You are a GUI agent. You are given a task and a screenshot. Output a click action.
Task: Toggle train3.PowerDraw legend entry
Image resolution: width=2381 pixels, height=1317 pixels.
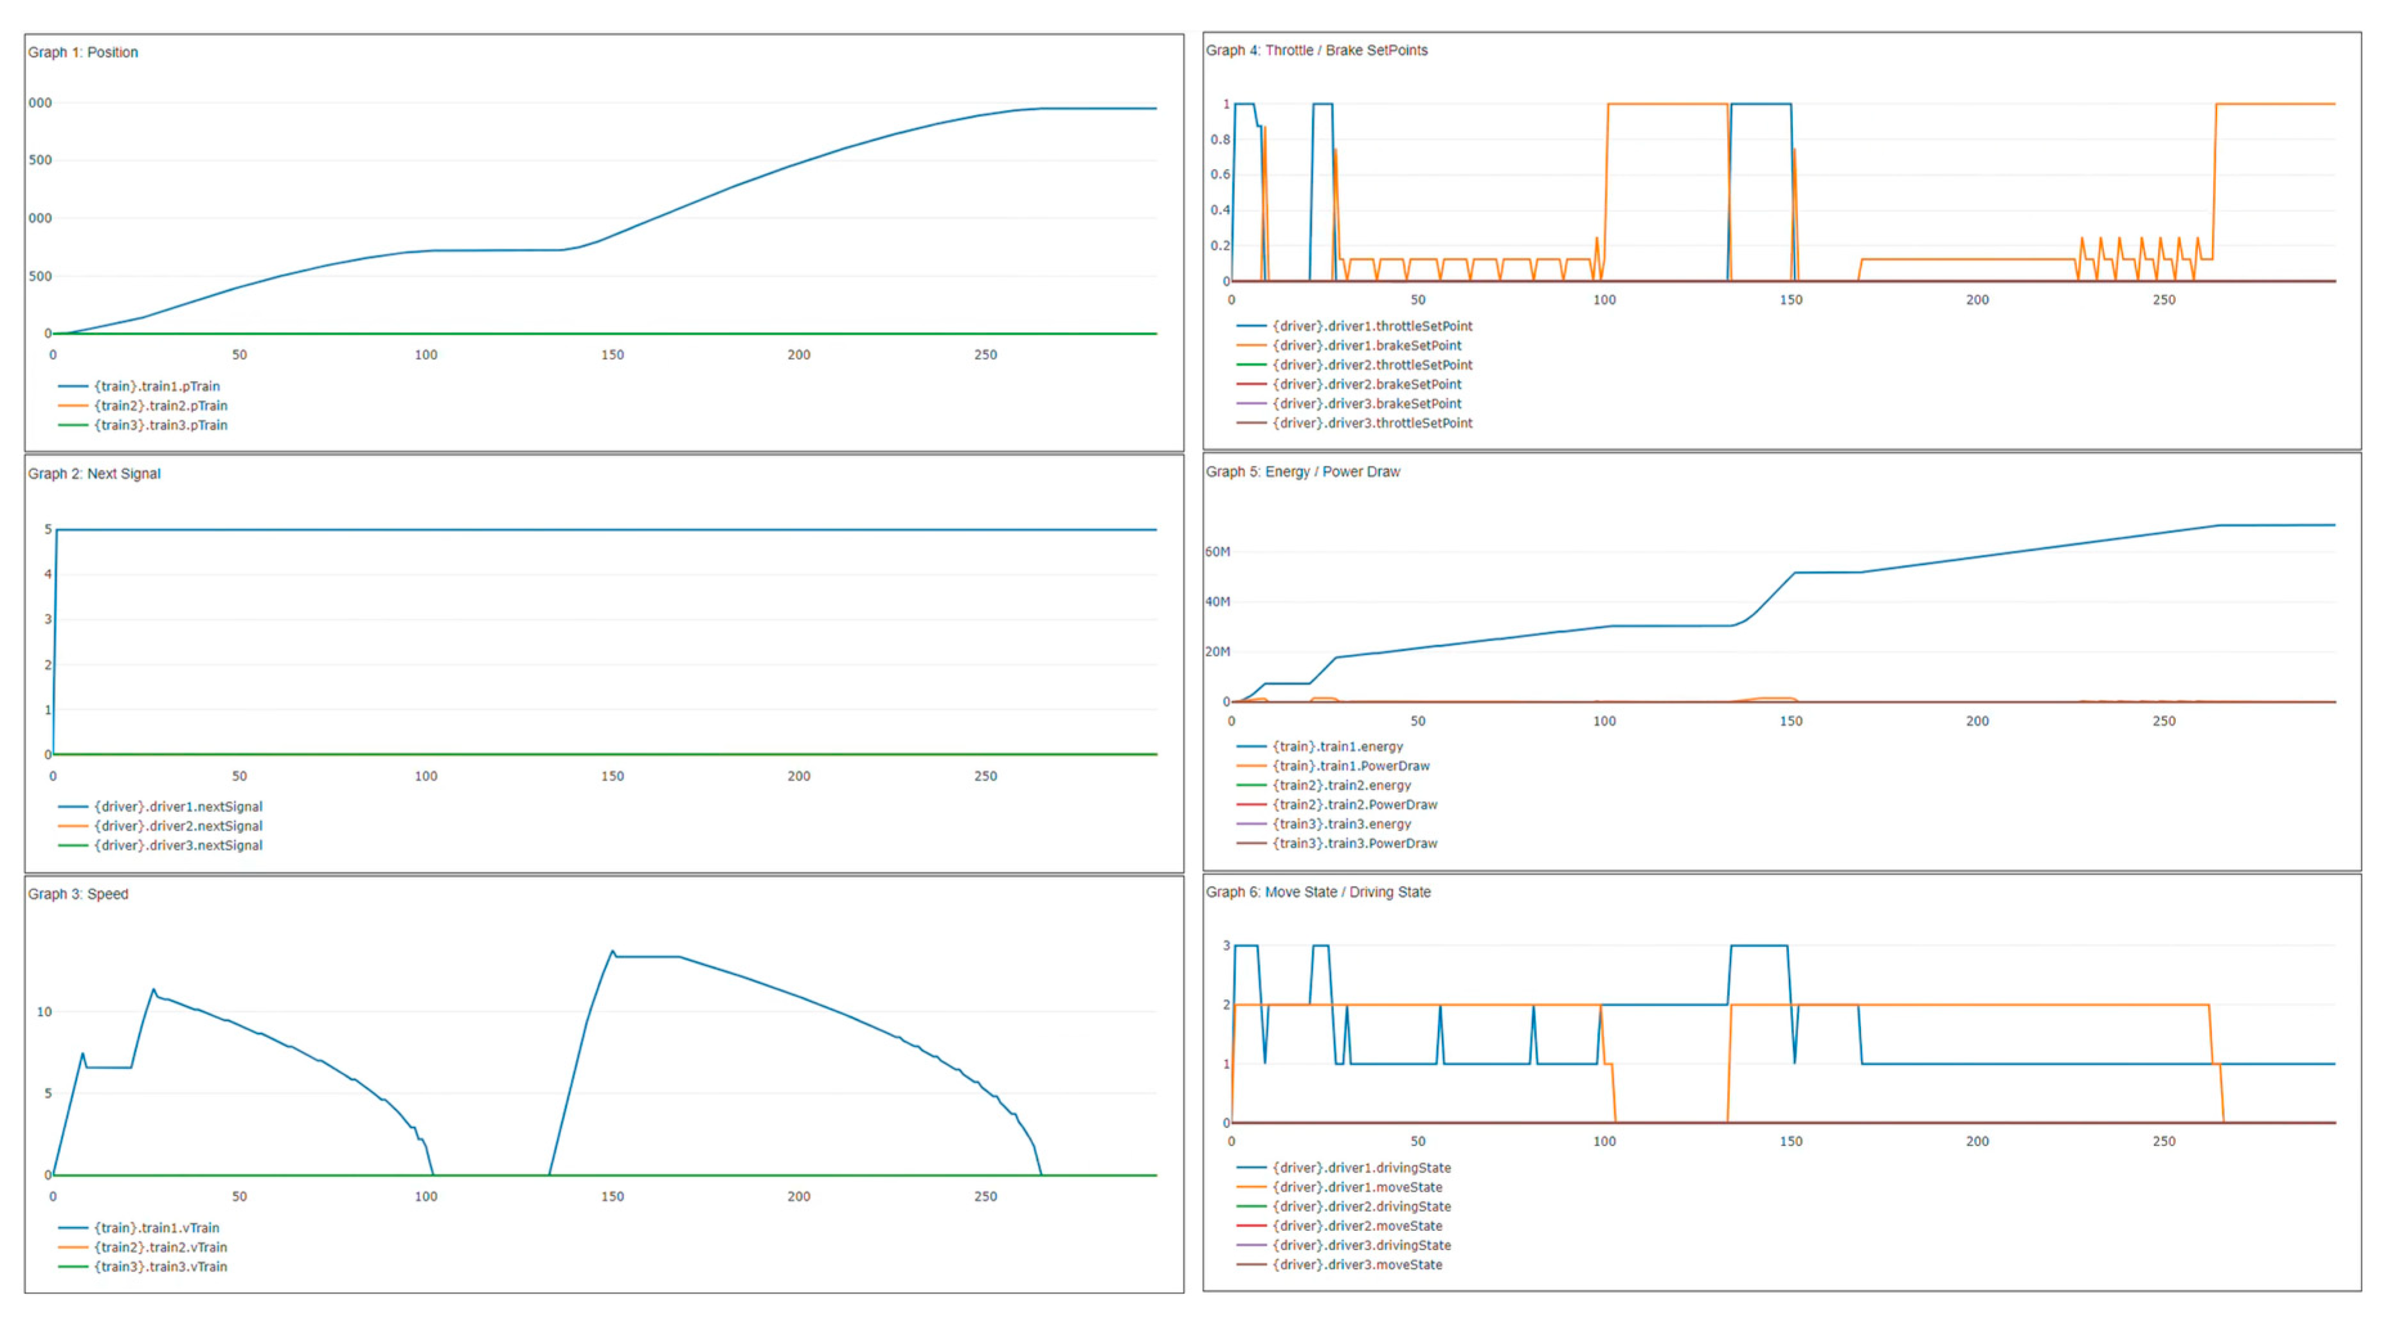click(x=1338, y=844)
